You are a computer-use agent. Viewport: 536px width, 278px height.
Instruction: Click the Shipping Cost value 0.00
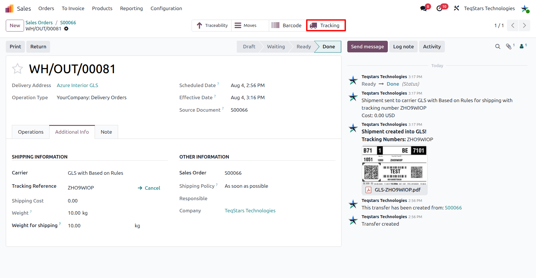(x=73, y=201)
